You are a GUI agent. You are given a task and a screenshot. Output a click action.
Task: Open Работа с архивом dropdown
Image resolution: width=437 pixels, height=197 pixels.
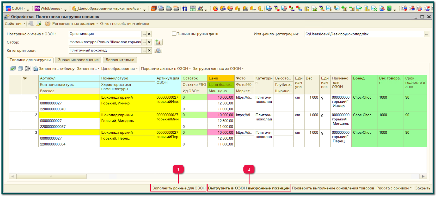coord(394,188)
